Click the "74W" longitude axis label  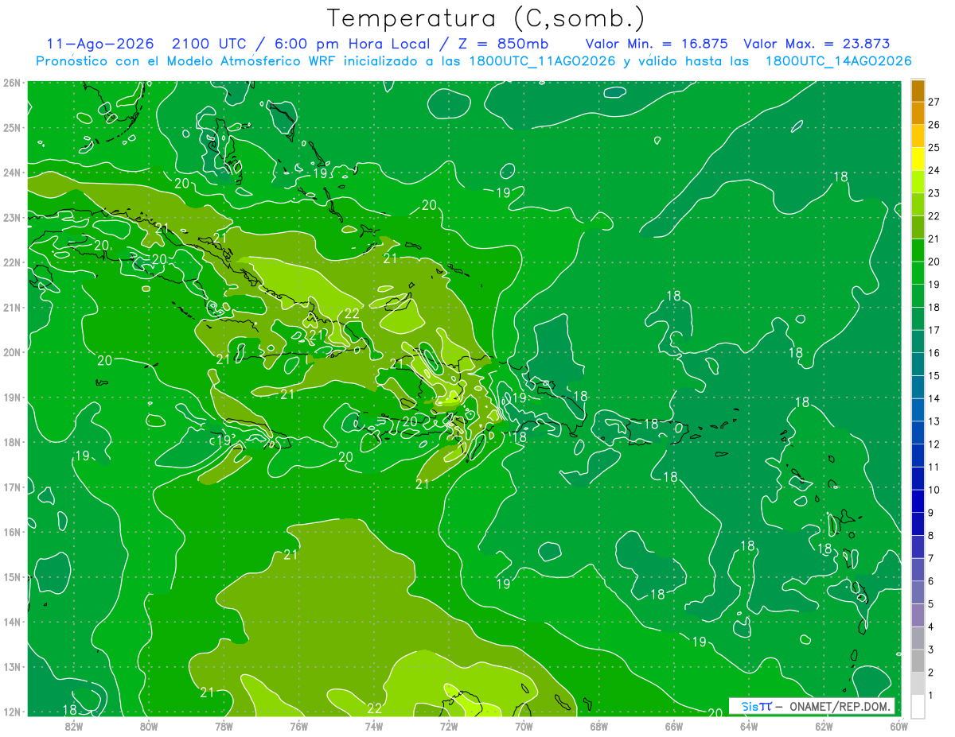[374, 725]
